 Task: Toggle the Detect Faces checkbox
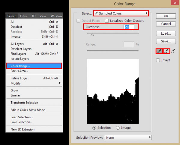[x=78, y=21]
